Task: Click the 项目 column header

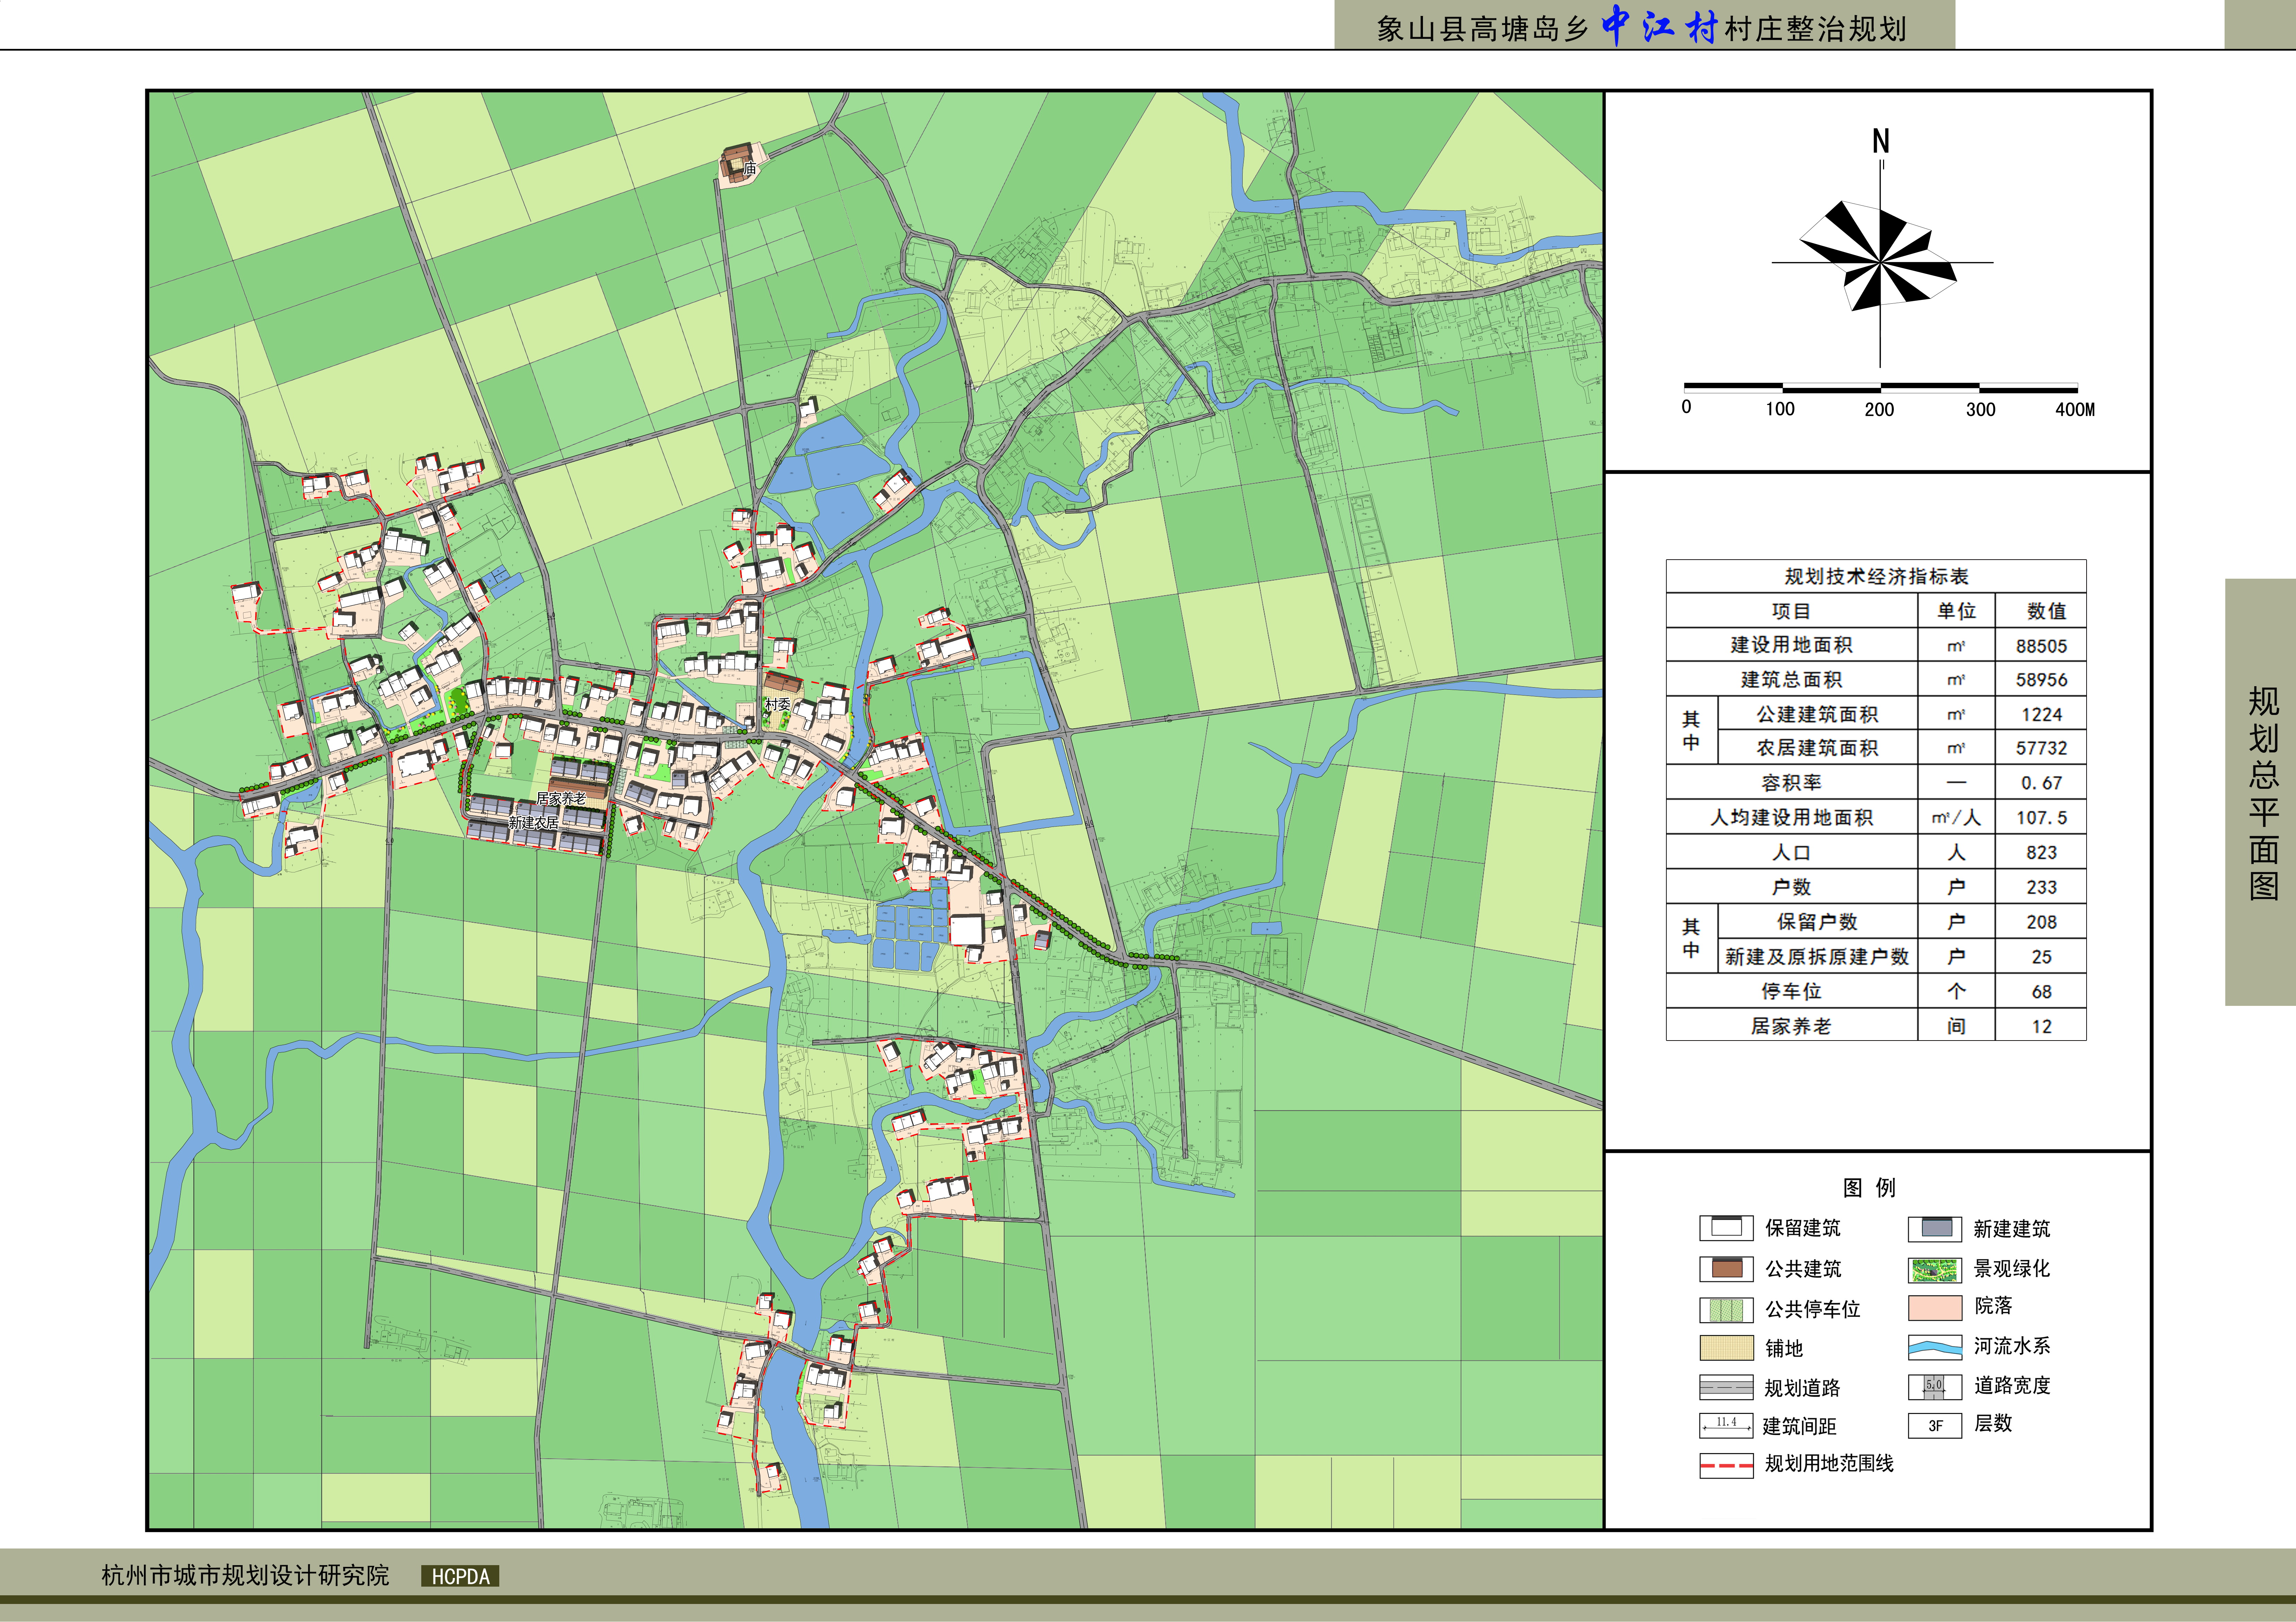Action: [1791, 611]
